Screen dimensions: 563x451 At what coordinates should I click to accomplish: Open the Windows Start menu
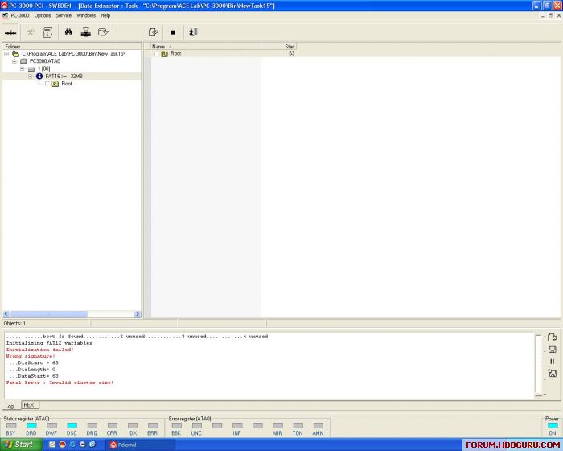click(21, 445)
